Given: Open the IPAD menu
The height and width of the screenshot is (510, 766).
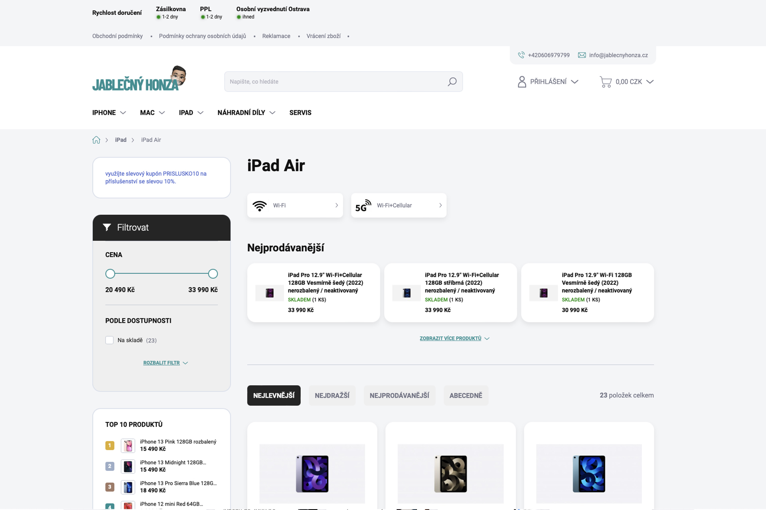Looking at the screenshot, I should click(x=186, y=113).
